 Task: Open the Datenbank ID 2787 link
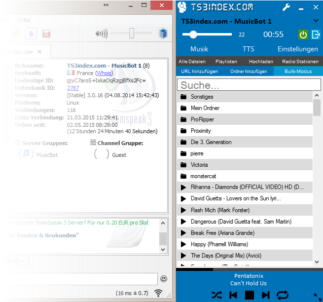click(73, 88)
